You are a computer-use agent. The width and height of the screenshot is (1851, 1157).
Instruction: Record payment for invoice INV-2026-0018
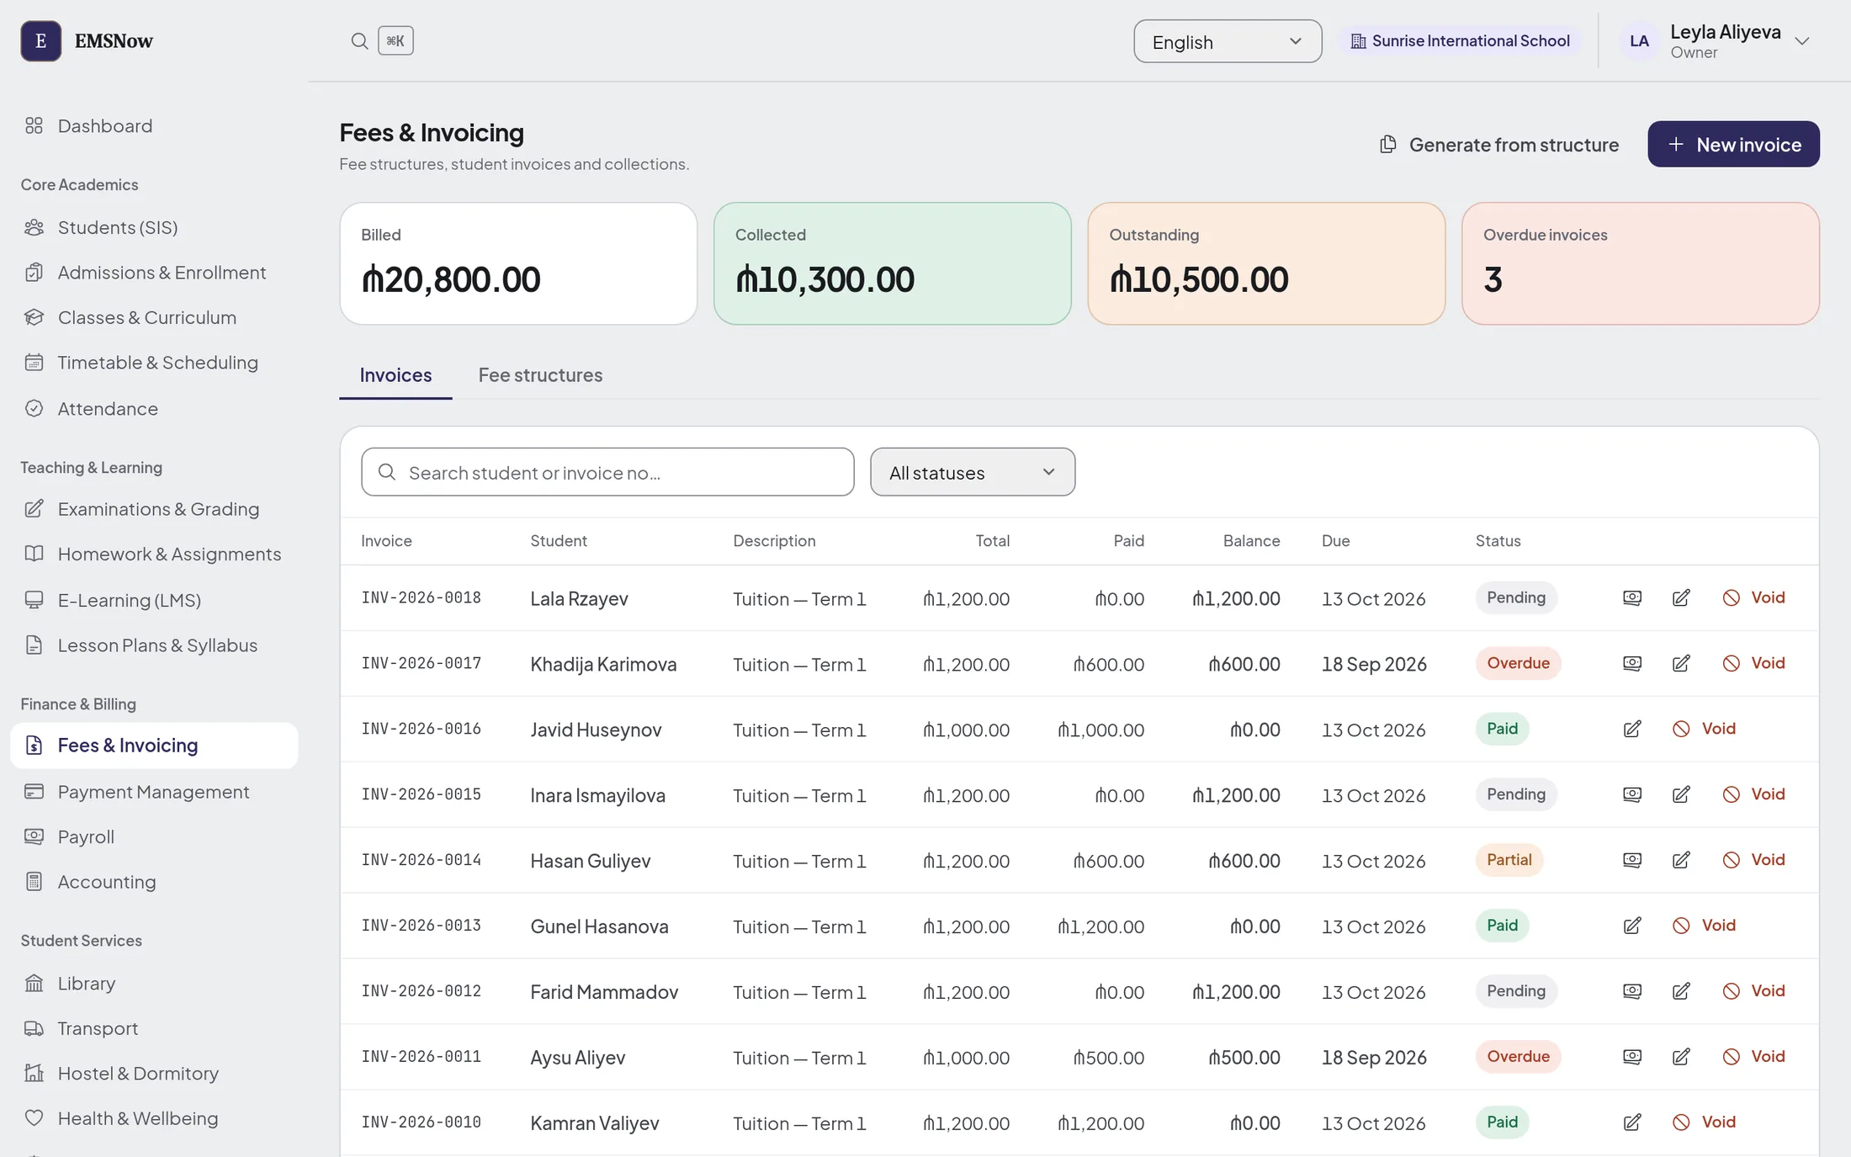pyautogui.click(x=1631, y=597)
